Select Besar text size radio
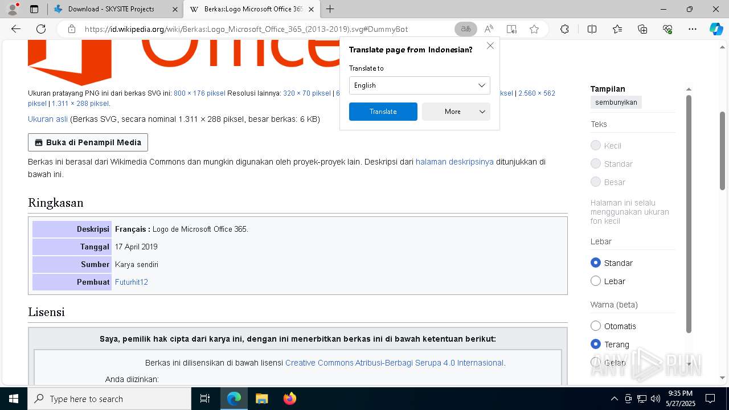Screen dimensions: 729x410 pos(596,182)
